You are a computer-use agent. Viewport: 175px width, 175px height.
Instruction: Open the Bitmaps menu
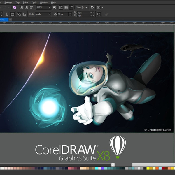coord(9,2)
